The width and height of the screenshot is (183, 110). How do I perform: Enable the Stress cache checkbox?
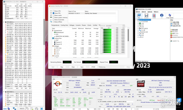[53, 15]
